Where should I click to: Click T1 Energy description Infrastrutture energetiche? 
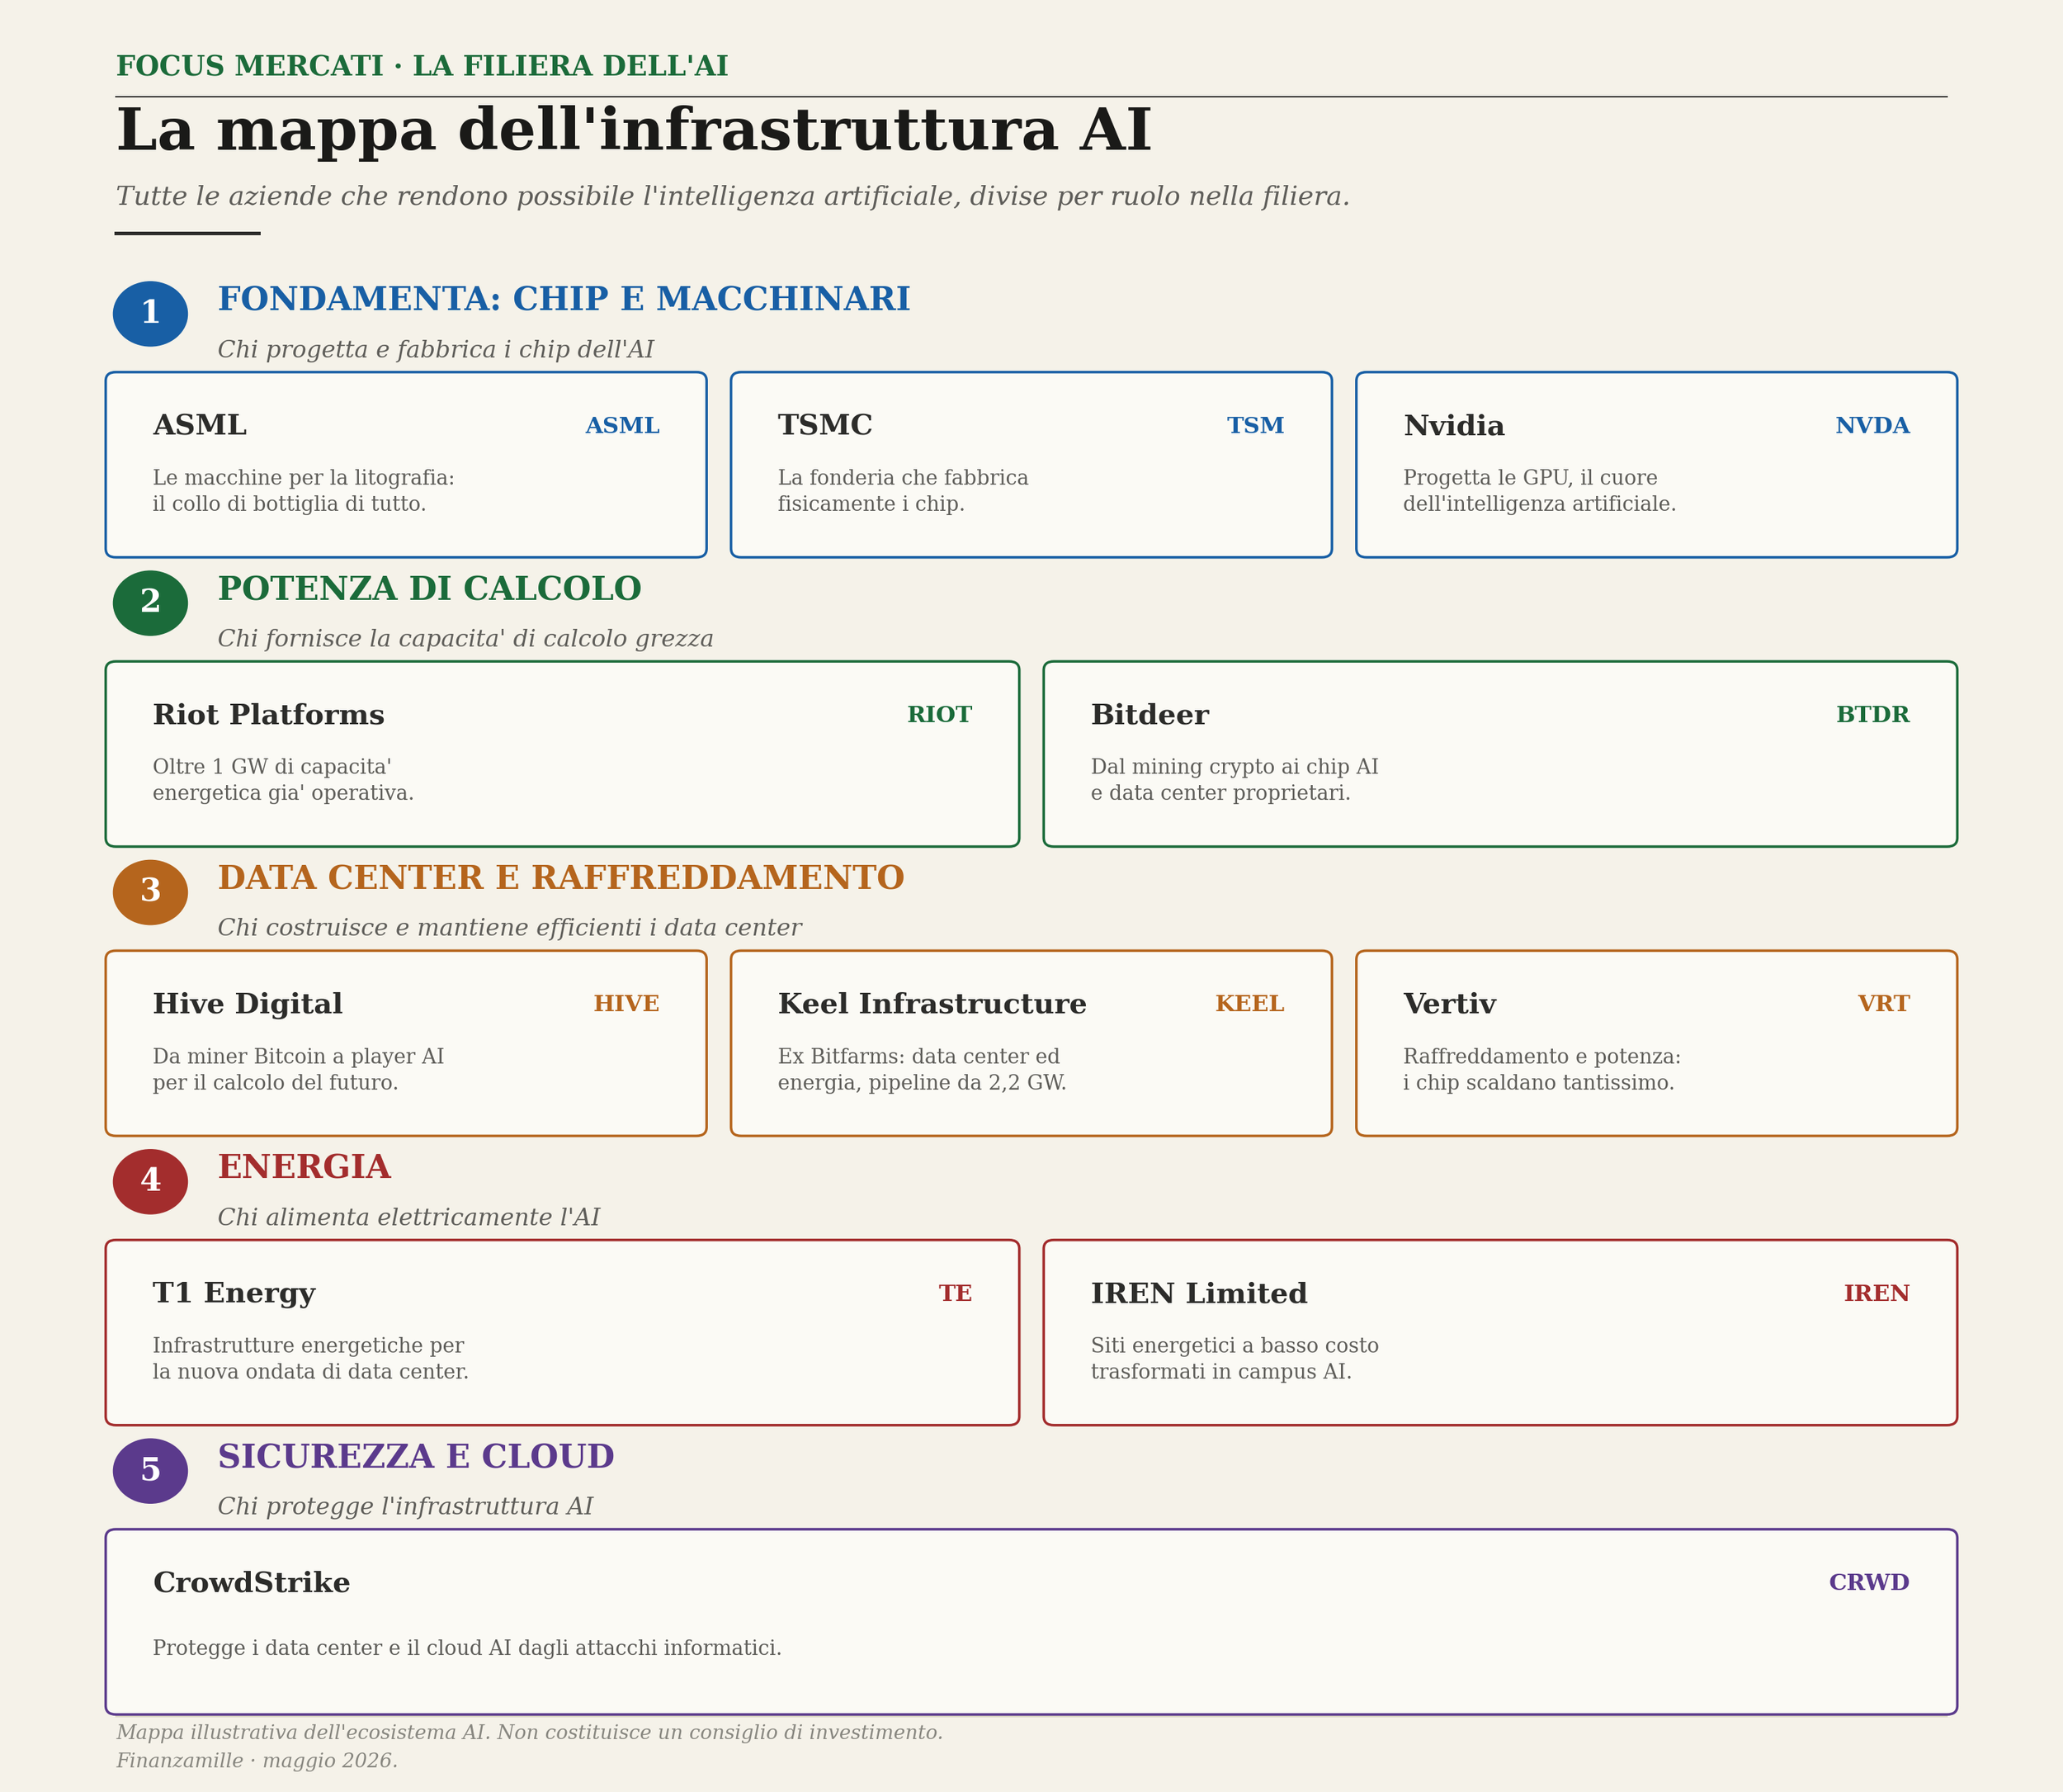coord(309,1359)
